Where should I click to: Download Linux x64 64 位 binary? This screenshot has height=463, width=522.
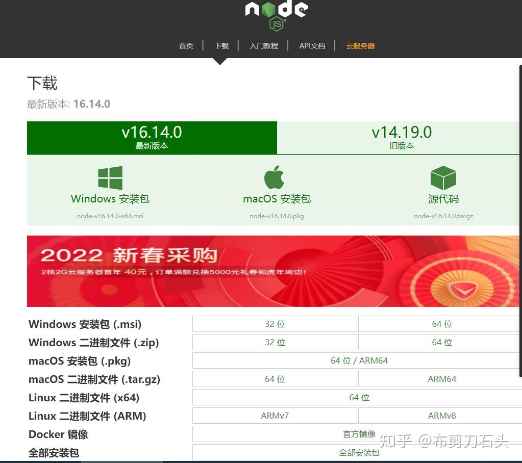click(357, 397)
